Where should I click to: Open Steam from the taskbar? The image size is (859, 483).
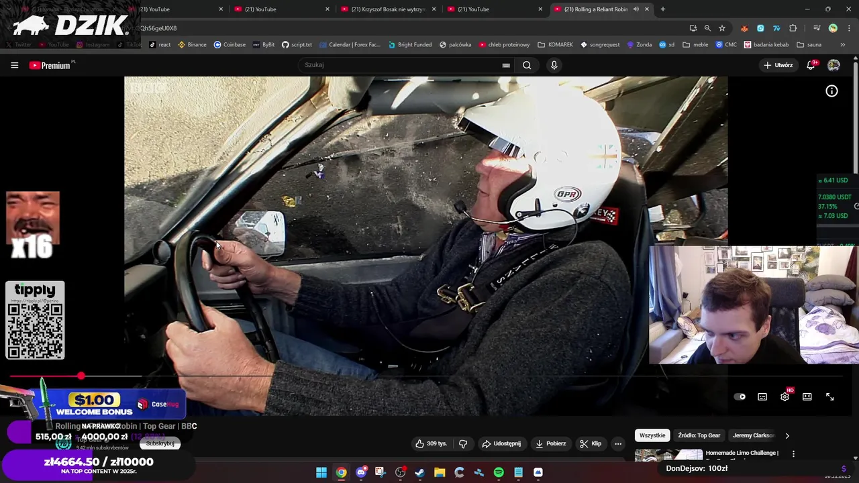419,472
